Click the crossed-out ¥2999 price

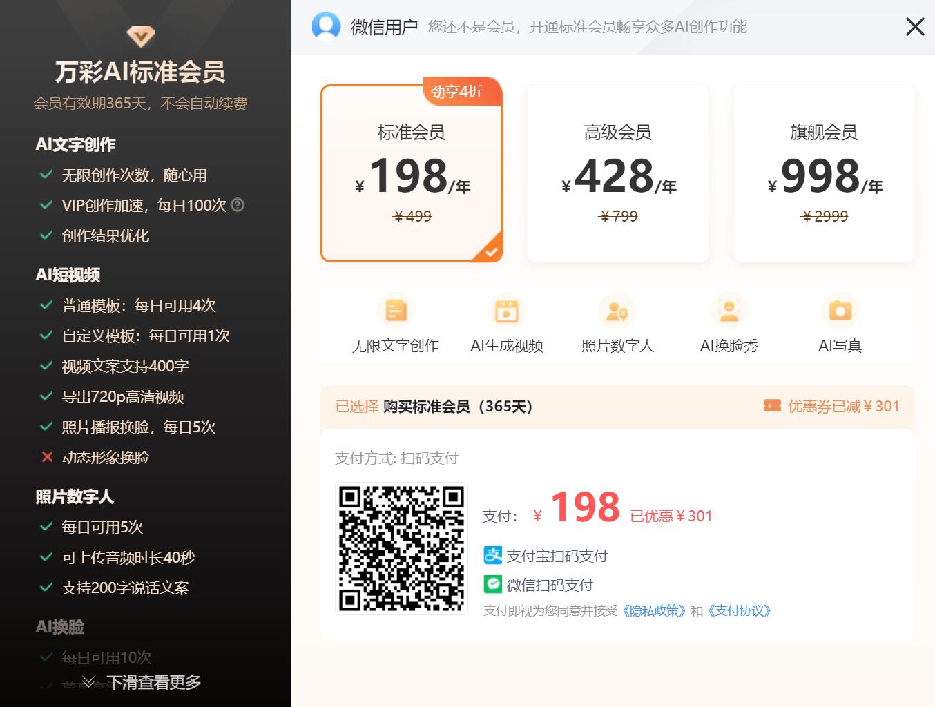(824, 216)
